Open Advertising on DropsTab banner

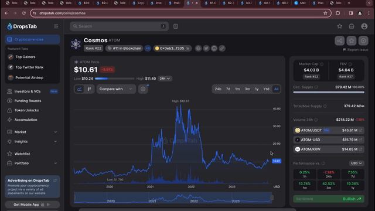[32, 186]
